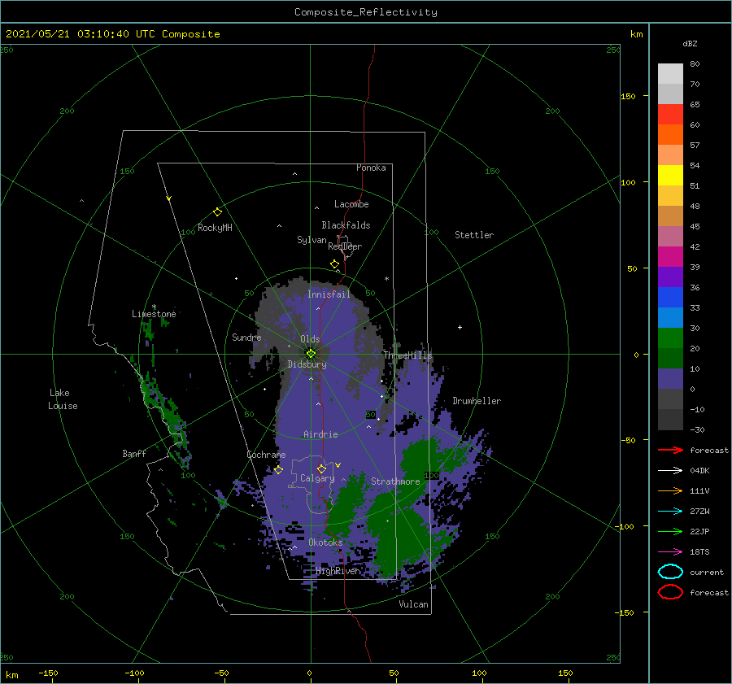Click the current label beside cyan oval

point(707,573)
